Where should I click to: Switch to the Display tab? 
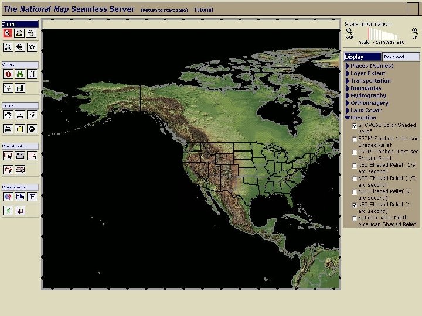coord(363,57)
